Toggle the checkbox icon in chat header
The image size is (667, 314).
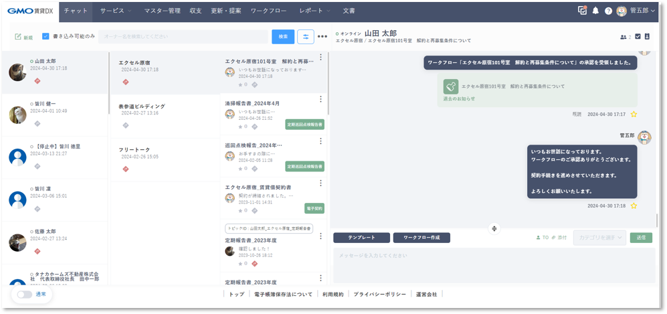click(x=638, y=36)
